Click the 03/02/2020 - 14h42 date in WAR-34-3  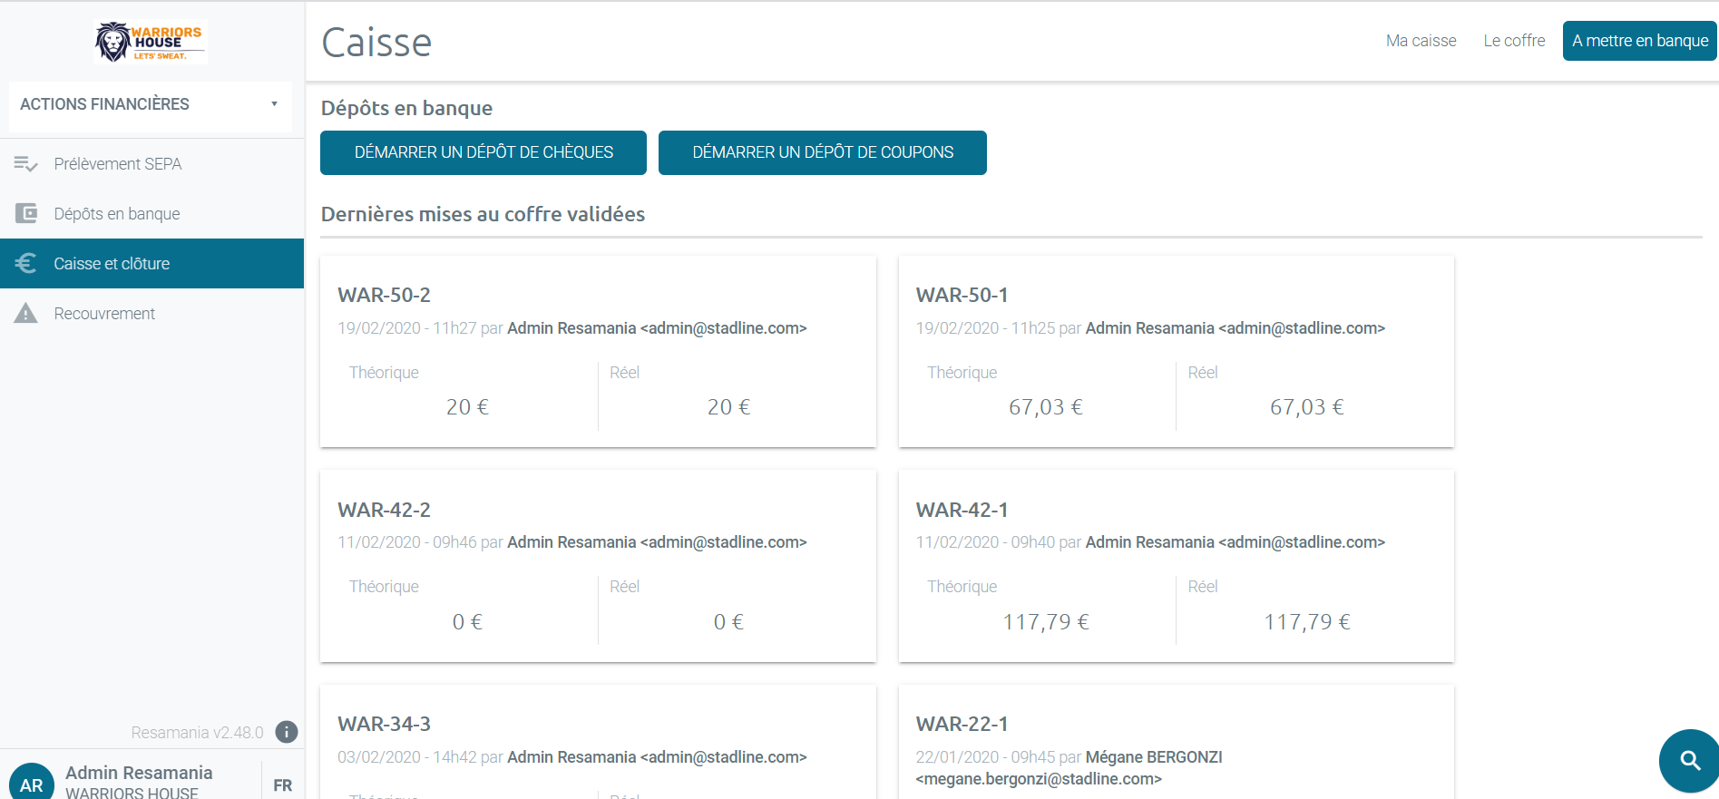pyautogui.click(x=406, y=757)
